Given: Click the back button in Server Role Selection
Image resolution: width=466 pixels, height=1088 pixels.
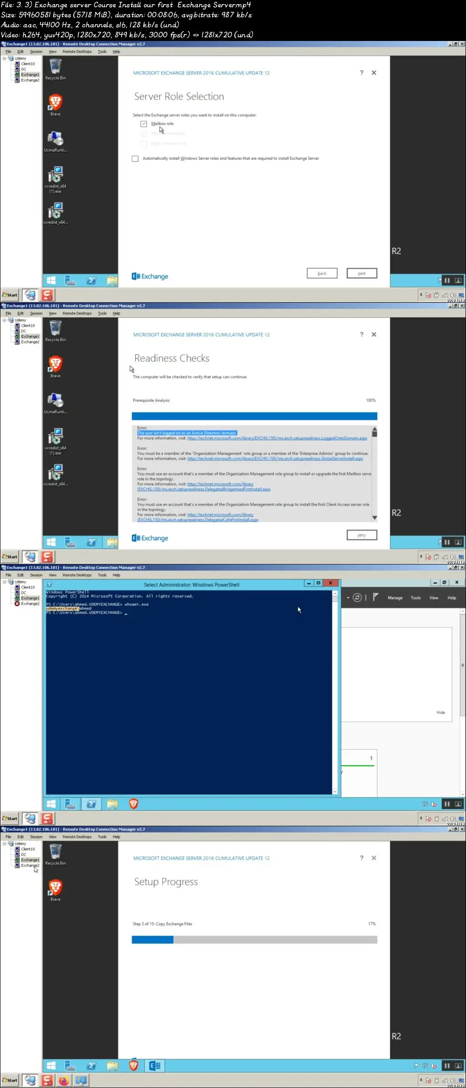Looking at the screenshot, I should click(322, 274).
